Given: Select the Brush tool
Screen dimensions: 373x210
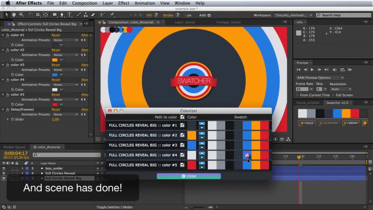Looking at the screenshot, I should click(78, 15).
